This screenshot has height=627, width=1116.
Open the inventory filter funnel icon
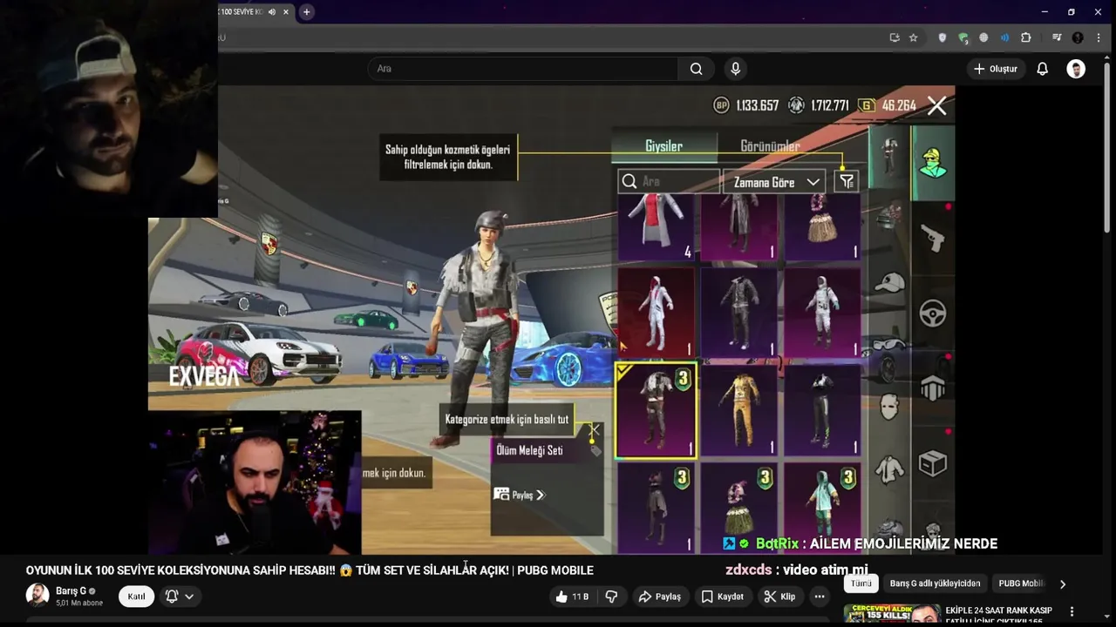[846, 181]
